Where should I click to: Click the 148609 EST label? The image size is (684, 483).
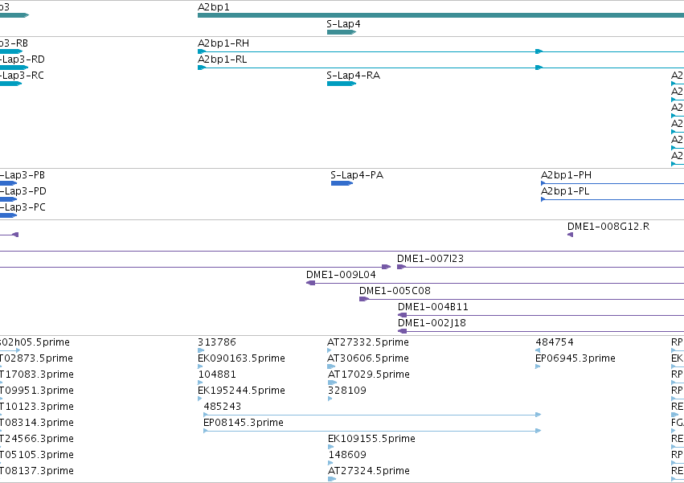click(x=346, y=455)
